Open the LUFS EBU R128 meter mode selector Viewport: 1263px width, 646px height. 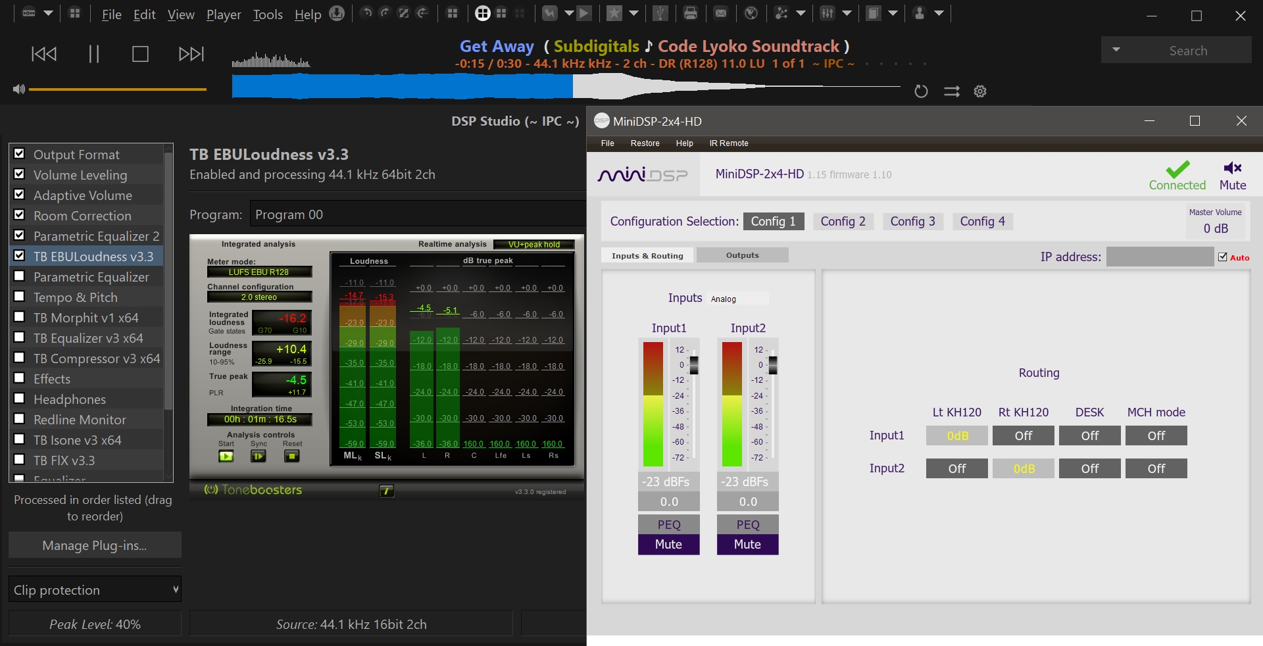tap(259, 272)
